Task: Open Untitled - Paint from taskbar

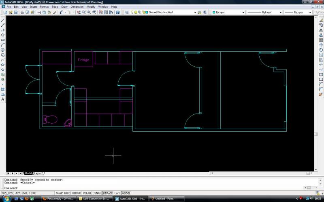Action: 164,199
